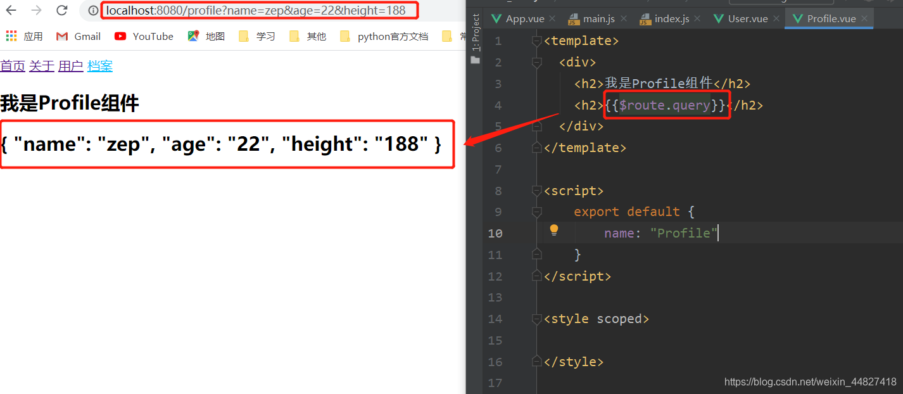903x394 pixels.
Task: Reload the browser page
Action: tap(61, 10)
